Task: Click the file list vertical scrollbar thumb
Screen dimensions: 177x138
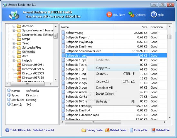Action: (169, 37)
